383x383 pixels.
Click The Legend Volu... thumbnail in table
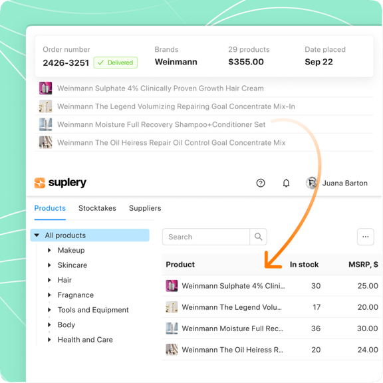click(x=172, y=307)
